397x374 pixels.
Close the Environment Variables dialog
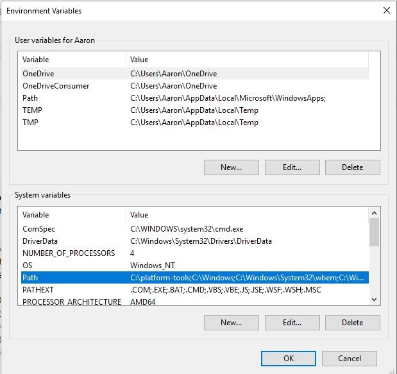click(386, 10)
